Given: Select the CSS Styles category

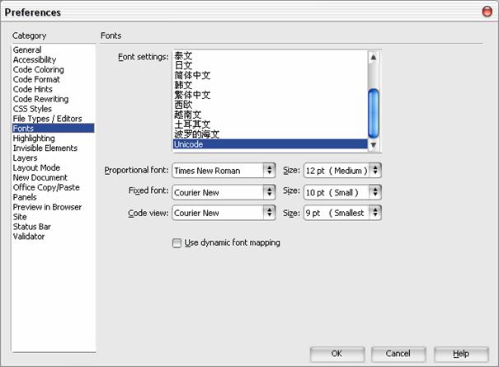Looking at the screenshot, I should coord(32,109).
